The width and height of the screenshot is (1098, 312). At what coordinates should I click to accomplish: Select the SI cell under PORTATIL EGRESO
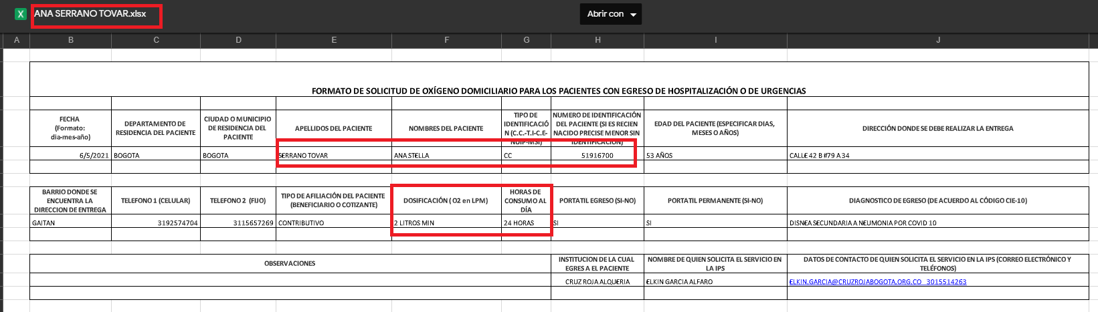[598, 222]
